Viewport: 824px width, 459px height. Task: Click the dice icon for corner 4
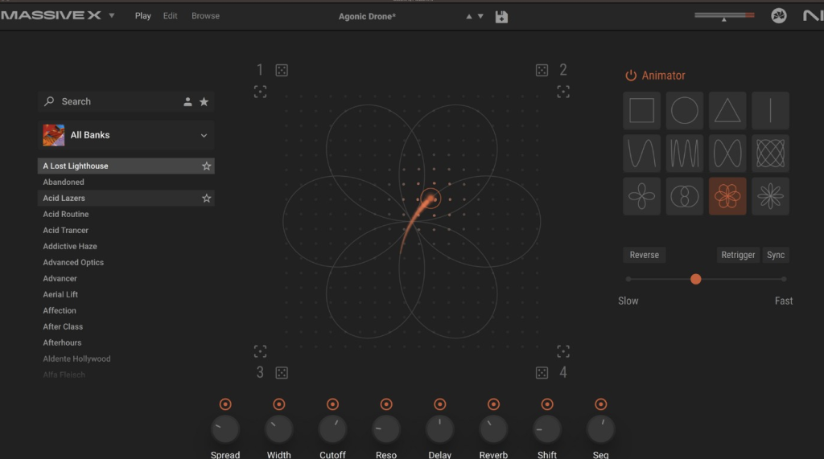[542, 372]
